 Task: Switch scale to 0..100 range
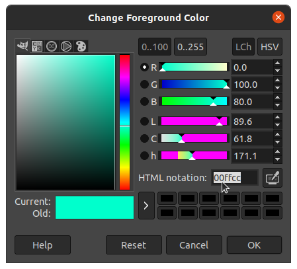[155, 47]
